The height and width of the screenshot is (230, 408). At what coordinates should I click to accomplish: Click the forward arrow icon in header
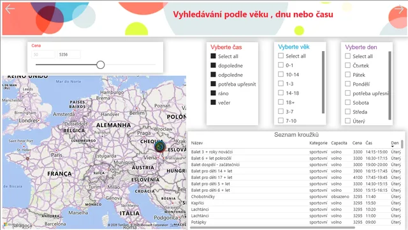pos(399,9)
